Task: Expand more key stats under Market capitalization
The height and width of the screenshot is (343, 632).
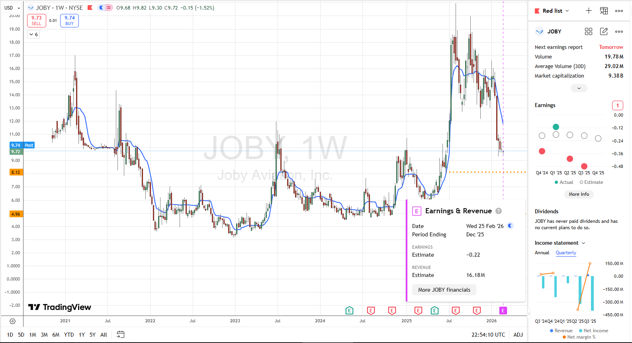Action: pos(579,88)
